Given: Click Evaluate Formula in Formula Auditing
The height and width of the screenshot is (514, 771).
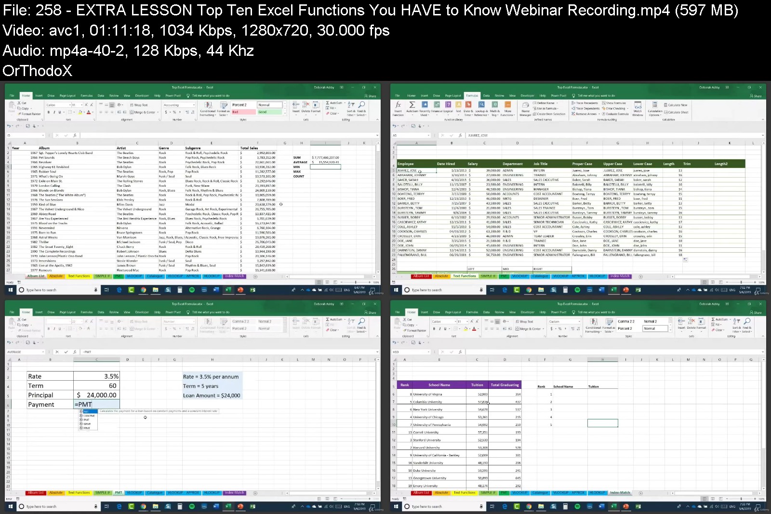Looking at the screenshot, I should 615,114.
